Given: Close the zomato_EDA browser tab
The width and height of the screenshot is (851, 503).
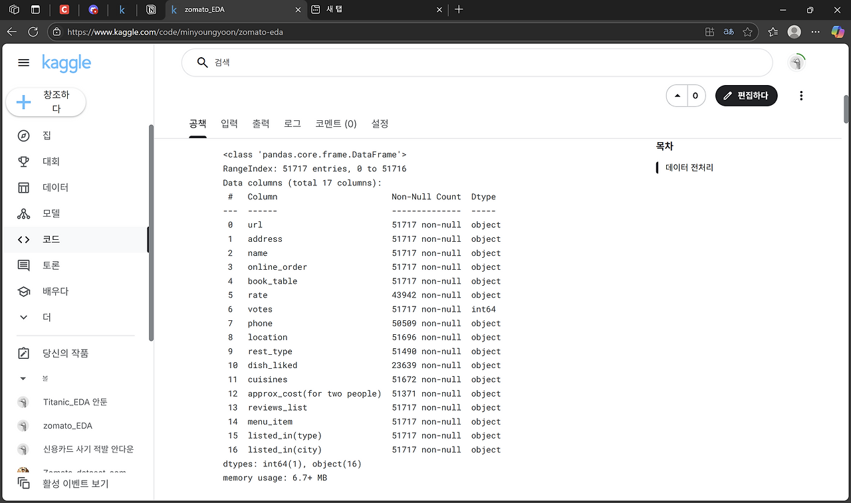Looking at the screenshot, I should tap(297, 10).
